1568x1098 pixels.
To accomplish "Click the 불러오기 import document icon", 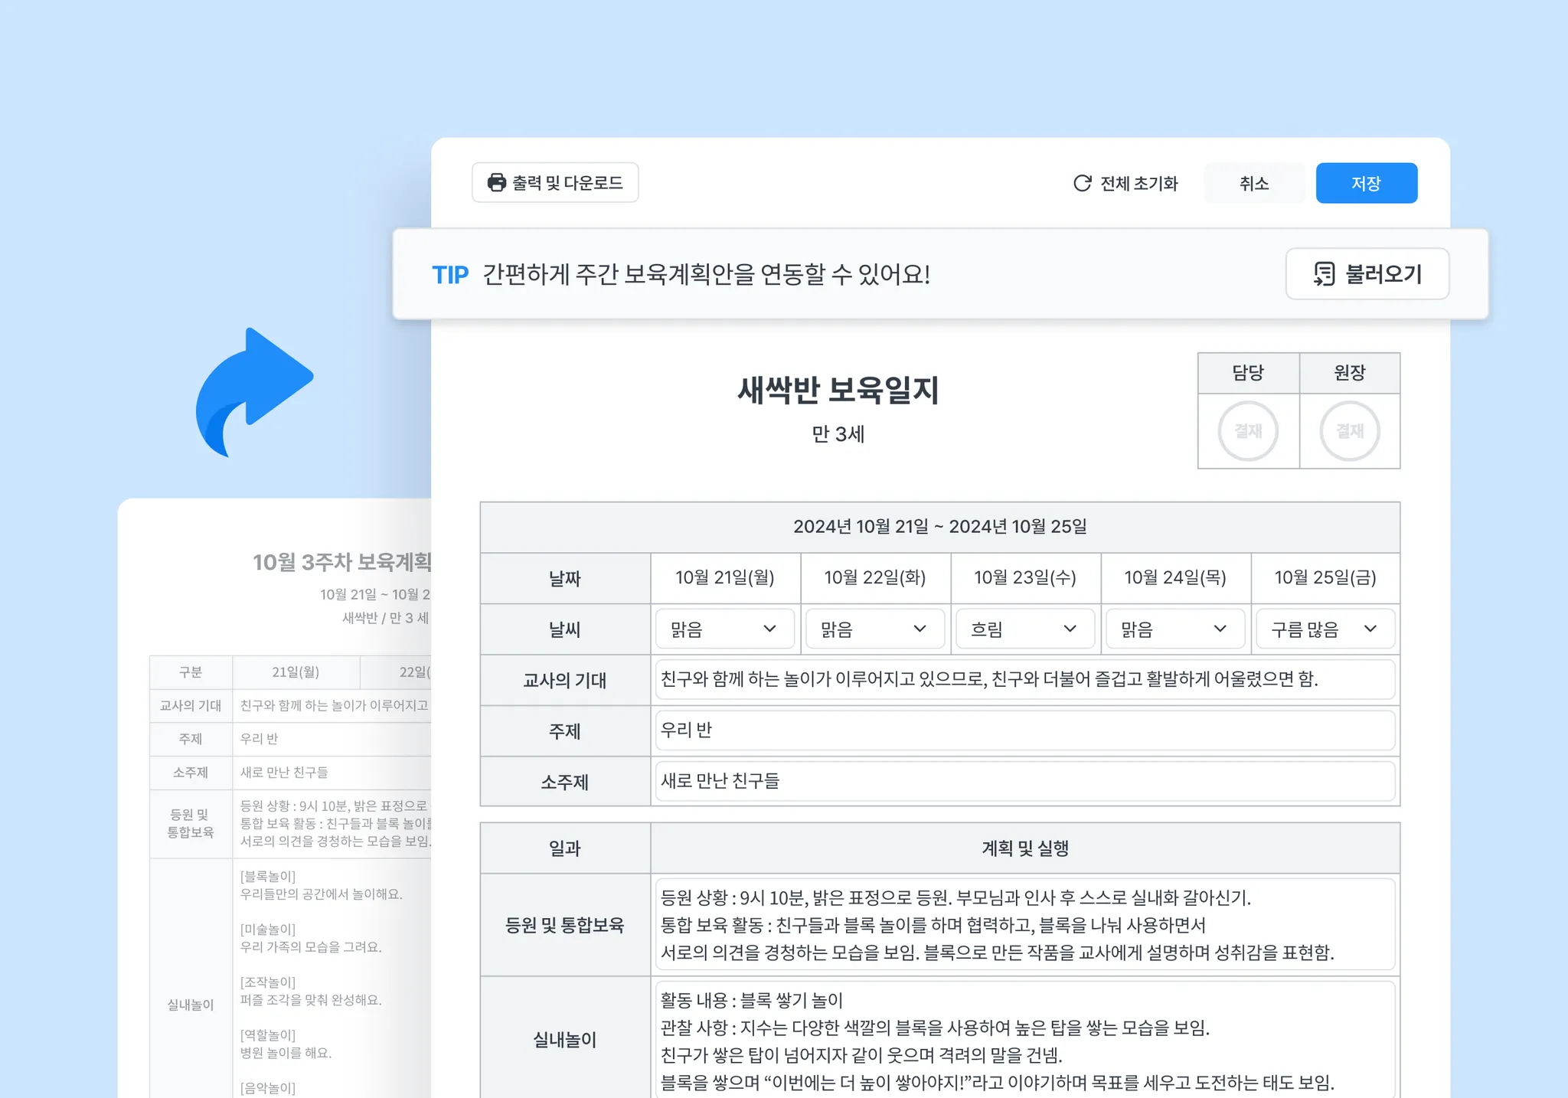I will pos(1324,273).
